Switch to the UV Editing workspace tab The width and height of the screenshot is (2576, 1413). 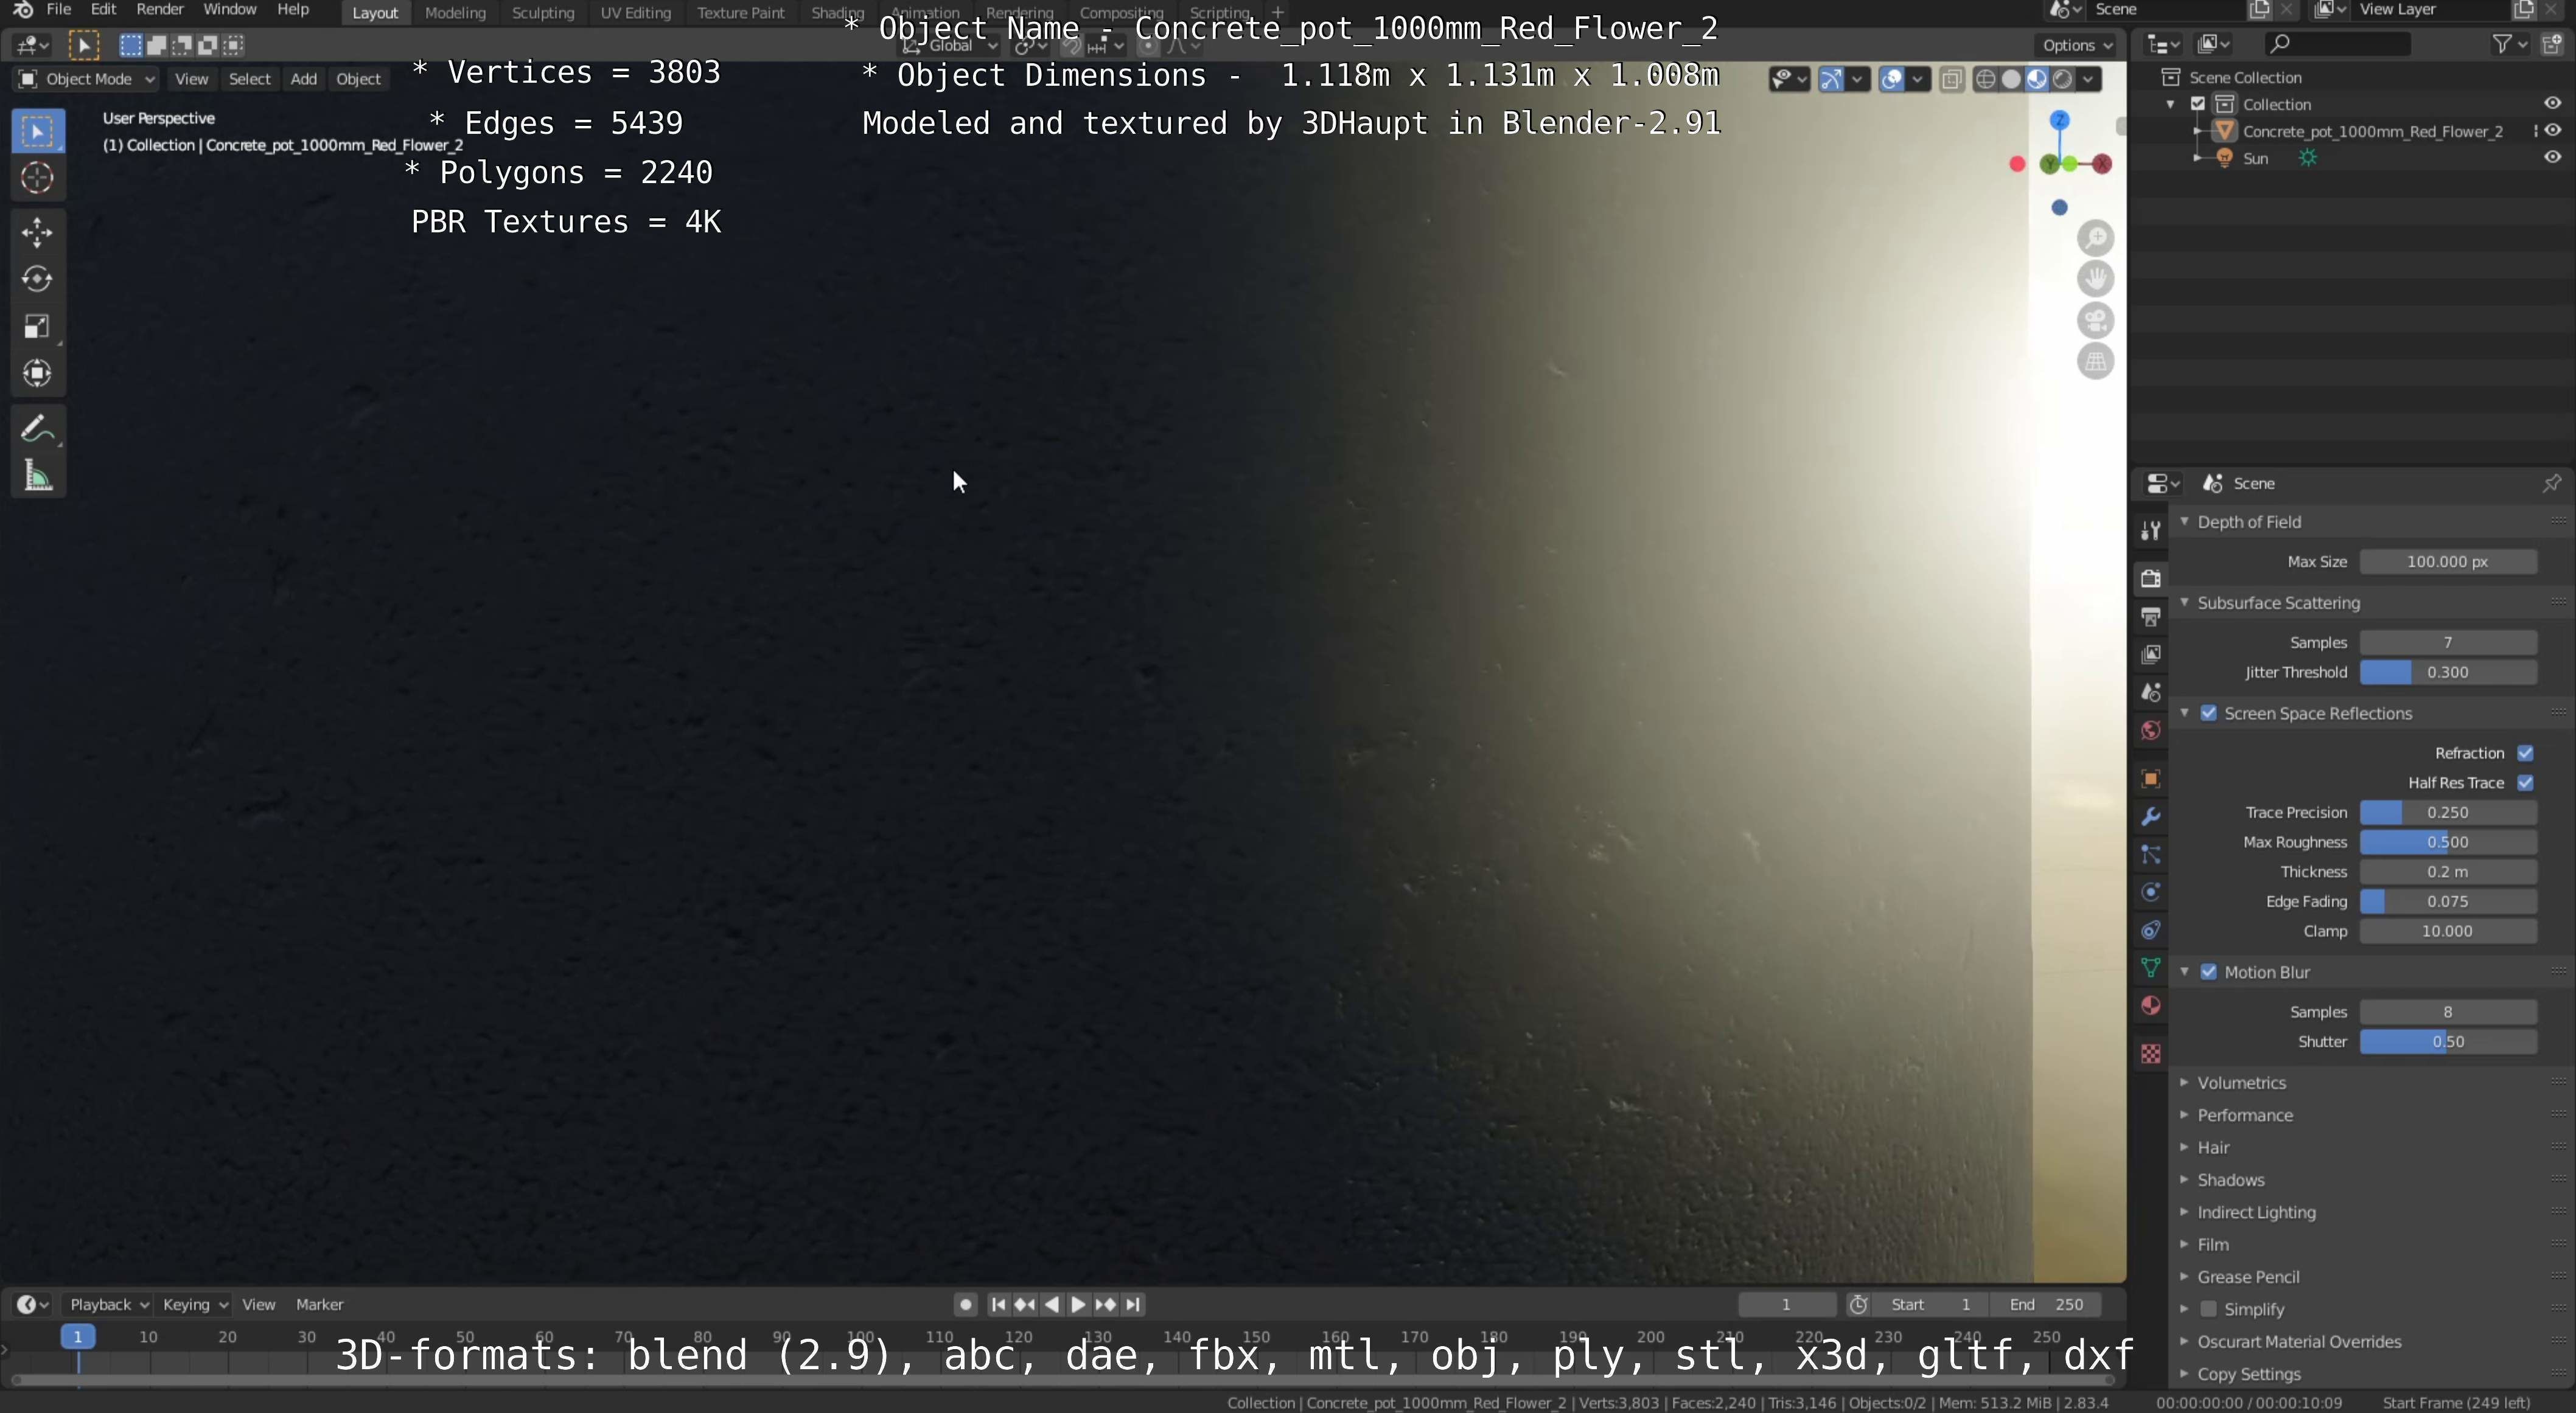(635, 13)
